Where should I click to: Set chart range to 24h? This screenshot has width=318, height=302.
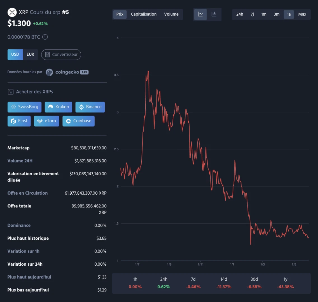coord(240,14)
